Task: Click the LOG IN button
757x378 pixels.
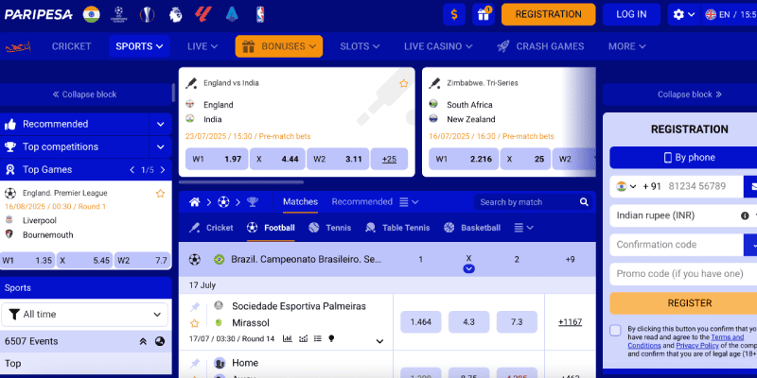Action: coord(631,14)
